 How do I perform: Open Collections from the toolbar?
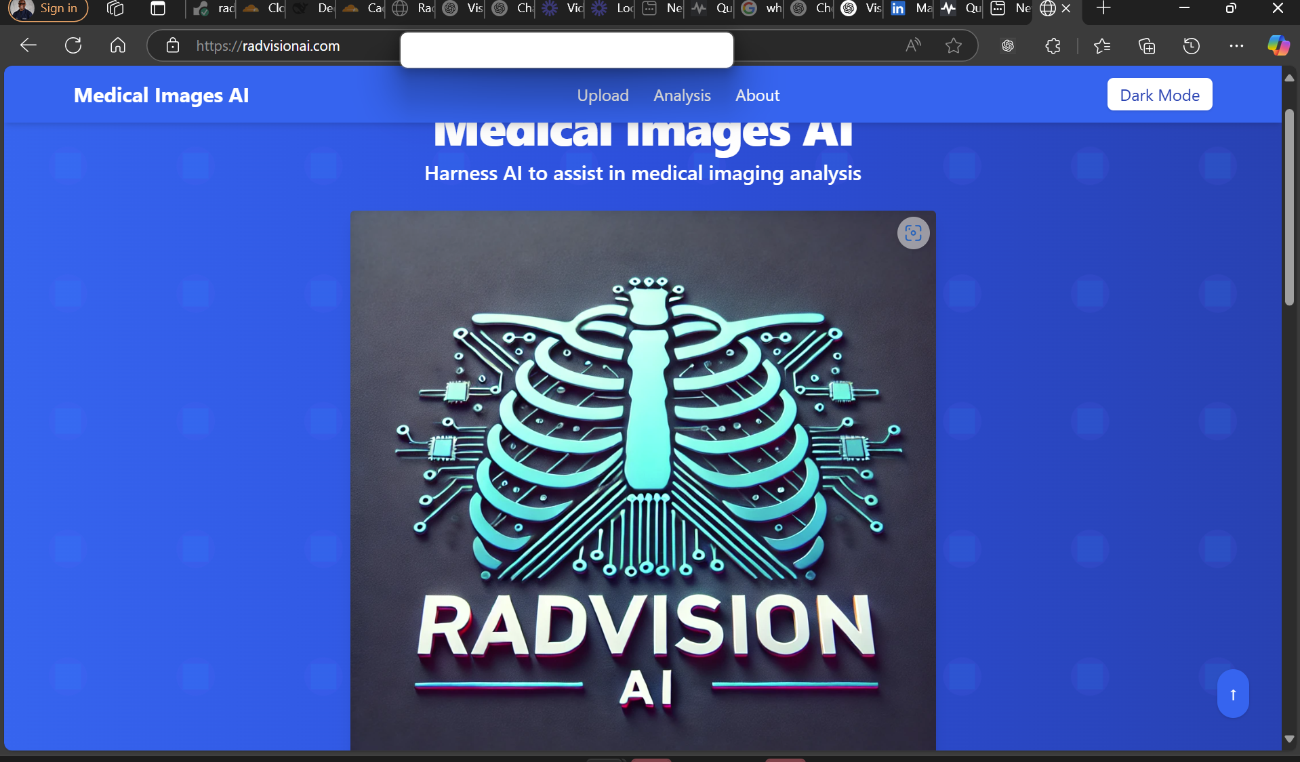(x=1147, y=45)
